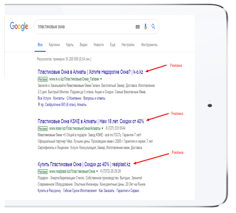The image size is (236, 213).
Task: Switch to the 'Карты' tab
Action: click(70, 45)
